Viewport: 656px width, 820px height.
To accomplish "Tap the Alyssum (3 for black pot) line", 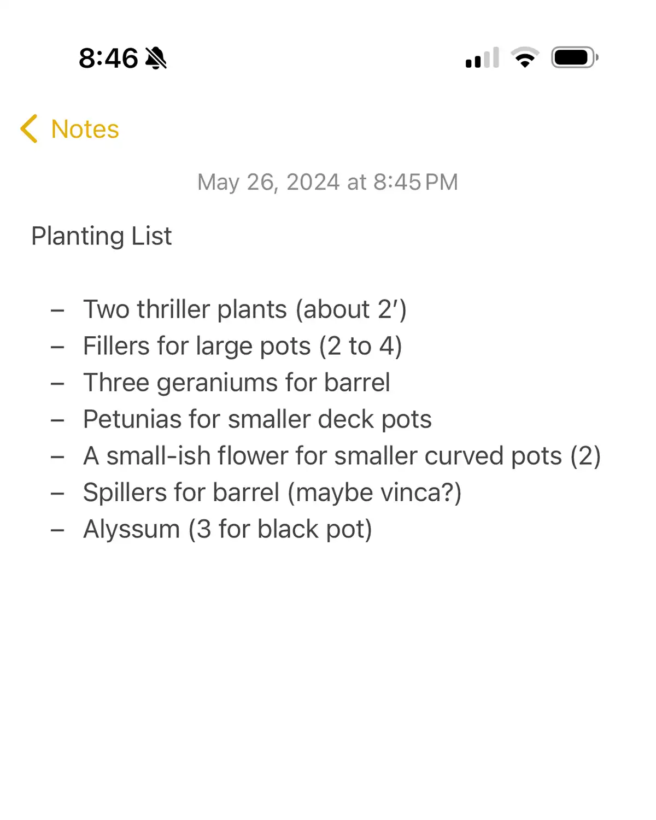I will pyautogui.click(x=227, y=529).
